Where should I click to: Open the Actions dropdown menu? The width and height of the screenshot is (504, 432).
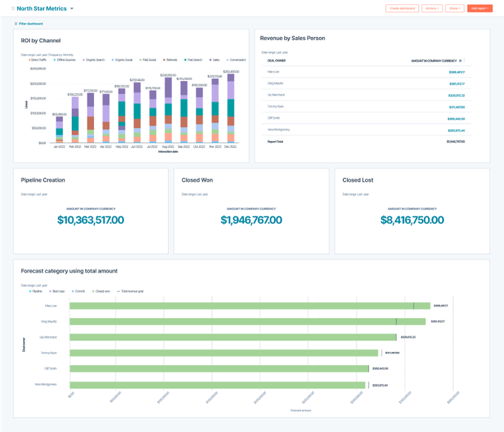(x=431, y=8)
